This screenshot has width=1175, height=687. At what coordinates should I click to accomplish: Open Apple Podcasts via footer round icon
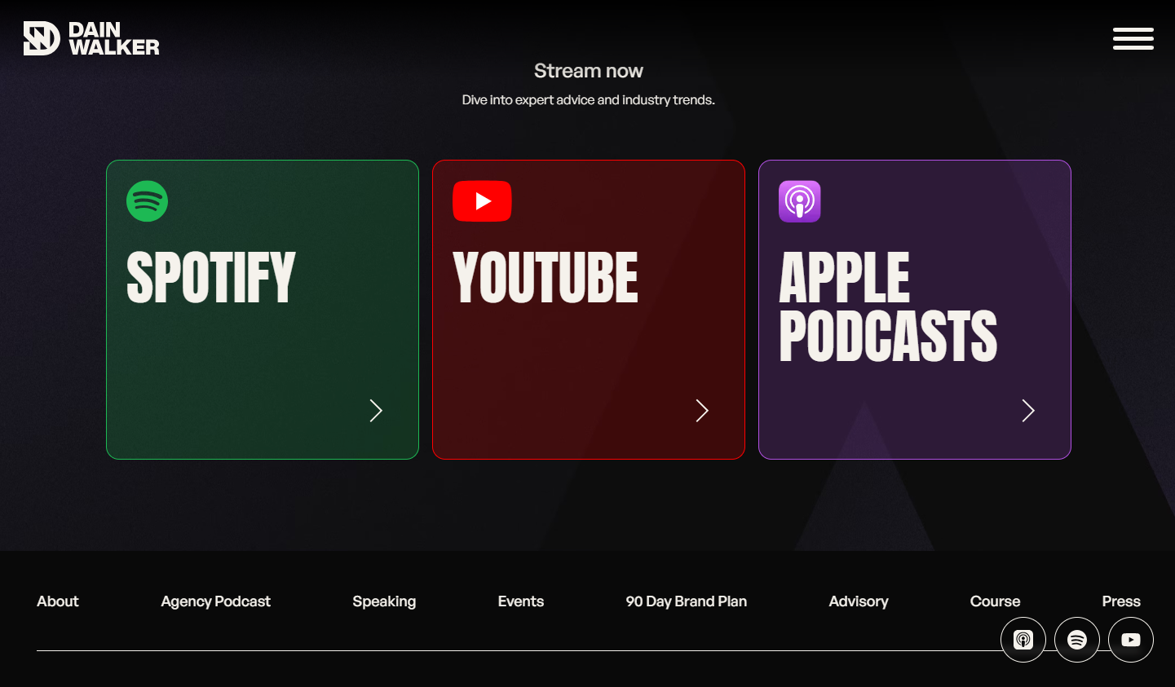(1023, 640)
